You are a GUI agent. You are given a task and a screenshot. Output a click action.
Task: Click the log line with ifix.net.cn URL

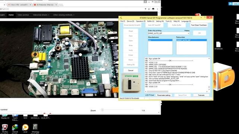pos(164,74)
